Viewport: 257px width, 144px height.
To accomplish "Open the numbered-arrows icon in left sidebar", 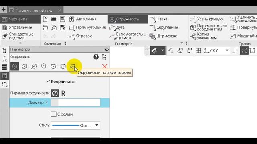I will 4,84.
